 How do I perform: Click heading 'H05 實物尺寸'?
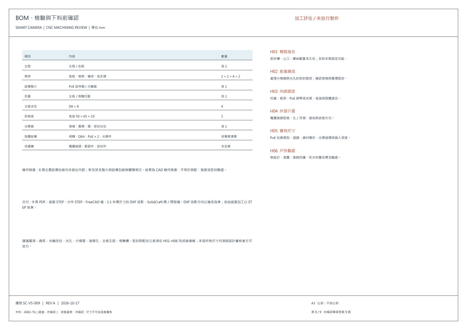coord(283,131)
